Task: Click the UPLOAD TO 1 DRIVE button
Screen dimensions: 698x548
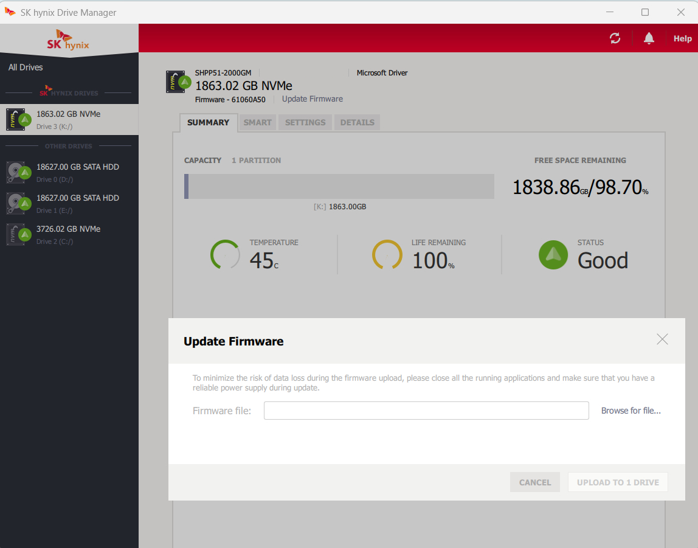Action: point(618,482)
